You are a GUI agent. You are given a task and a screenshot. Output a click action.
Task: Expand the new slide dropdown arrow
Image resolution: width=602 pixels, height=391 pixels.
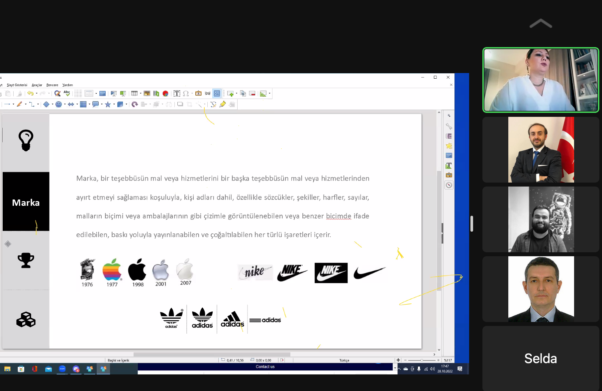tap(237, 94)
